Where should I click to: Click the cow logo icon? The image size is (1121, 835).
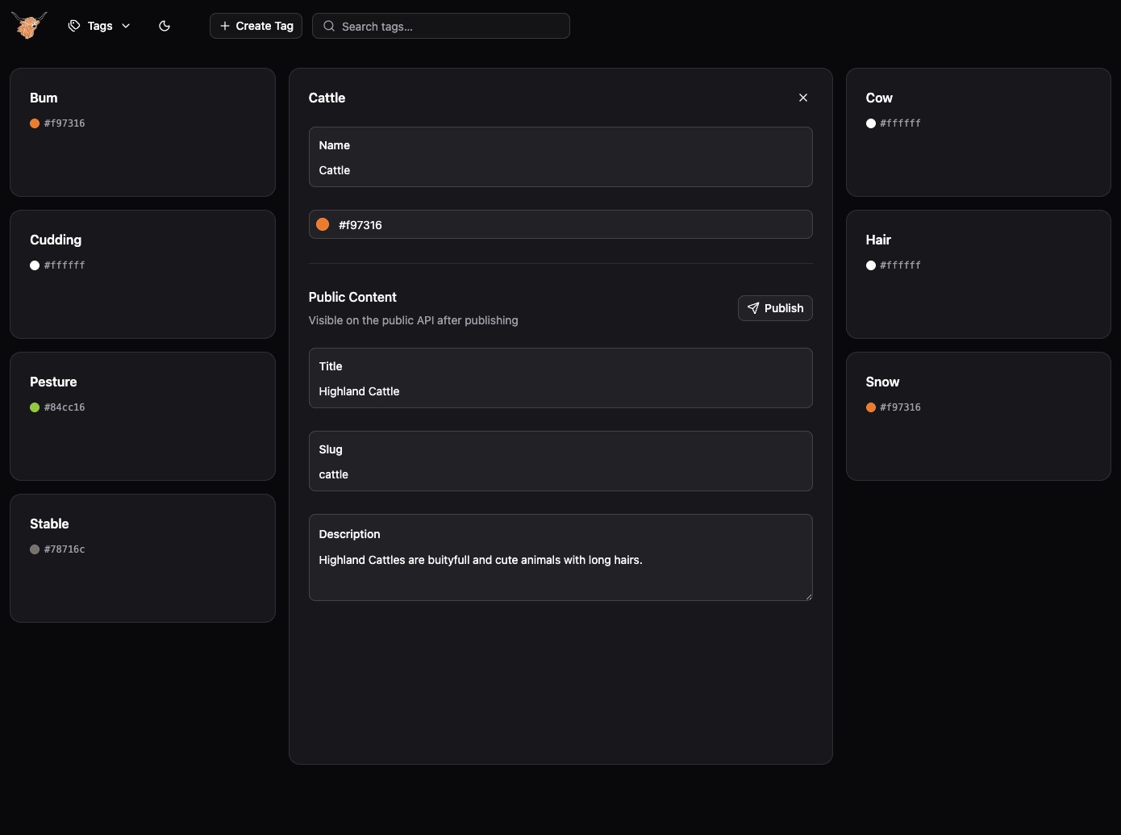[x=28, y=25]
